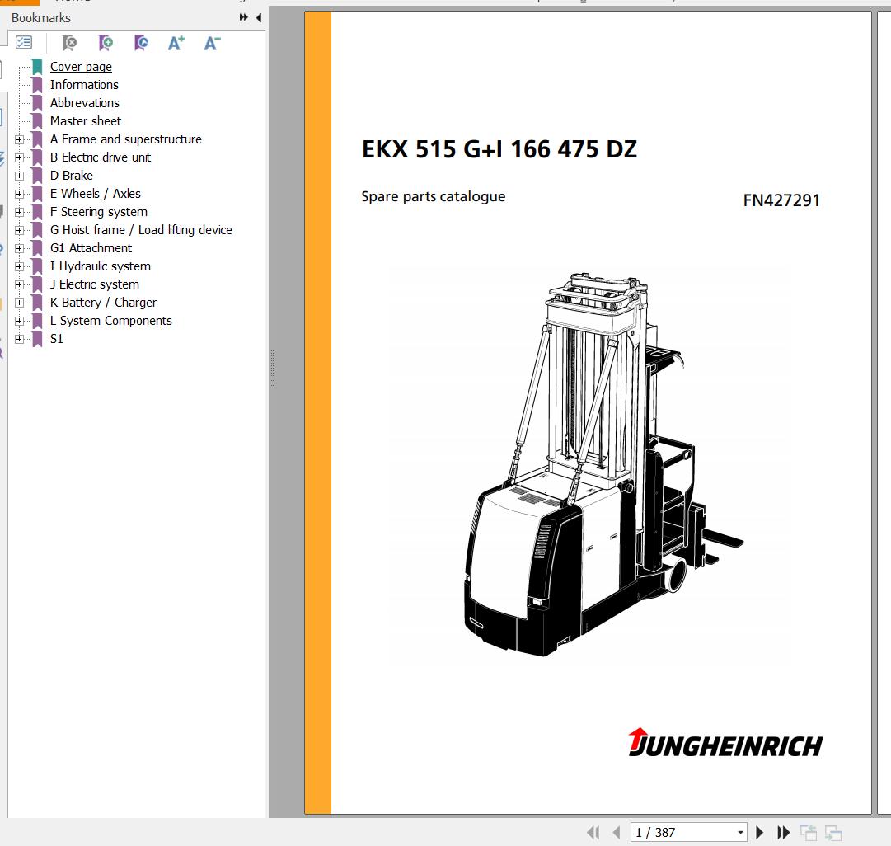Jump to the last page arrow
The image size is (891, 846).
click(783, 833)
